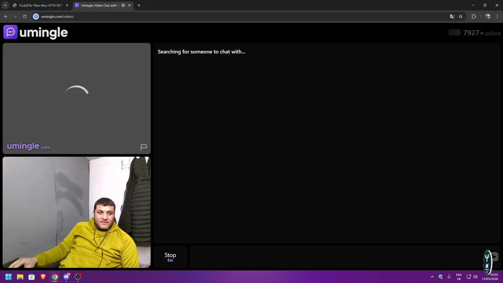
Task: Go back to the previous page
Action: [6, 17]
